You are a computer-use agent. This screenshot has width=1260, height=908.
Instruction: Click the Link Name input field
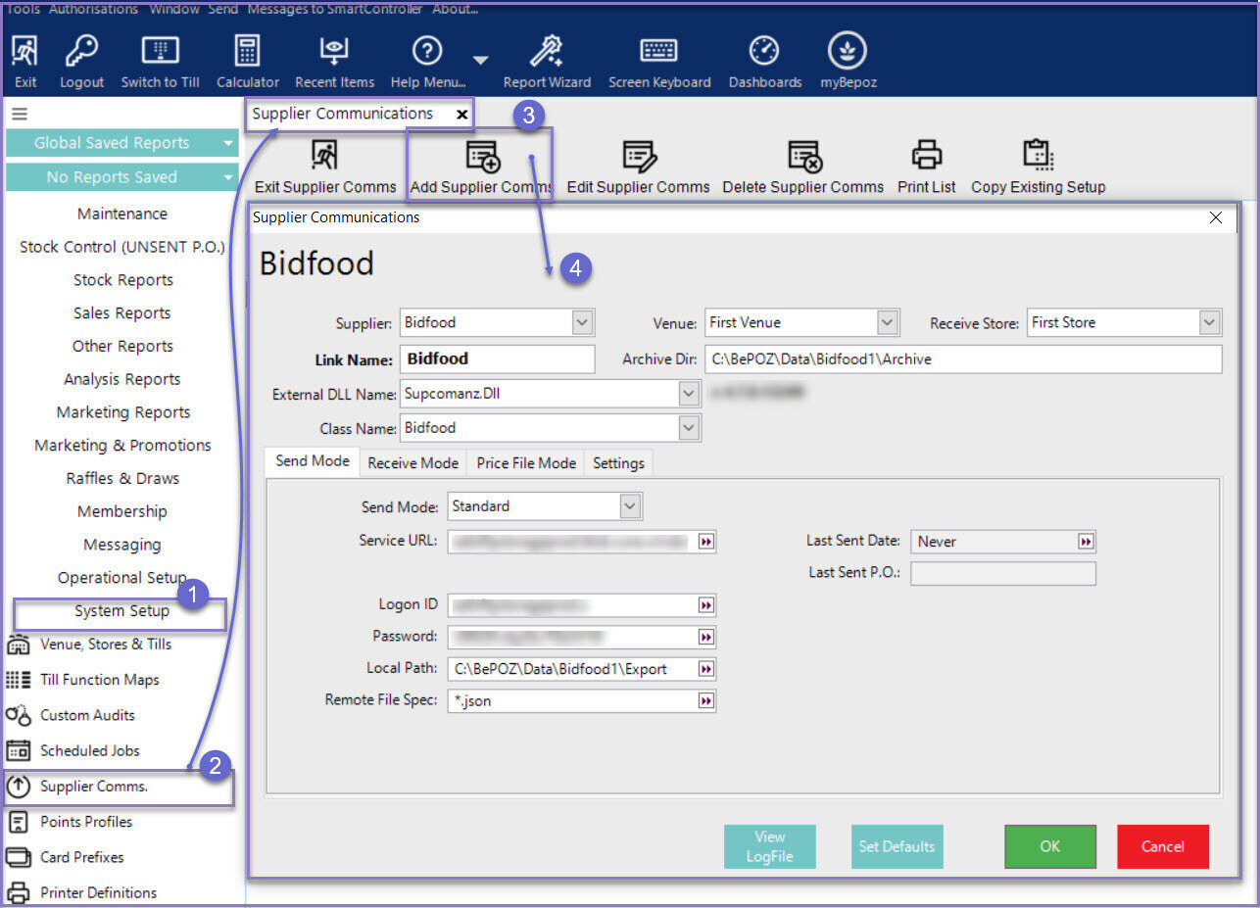[x=497, y=358]
